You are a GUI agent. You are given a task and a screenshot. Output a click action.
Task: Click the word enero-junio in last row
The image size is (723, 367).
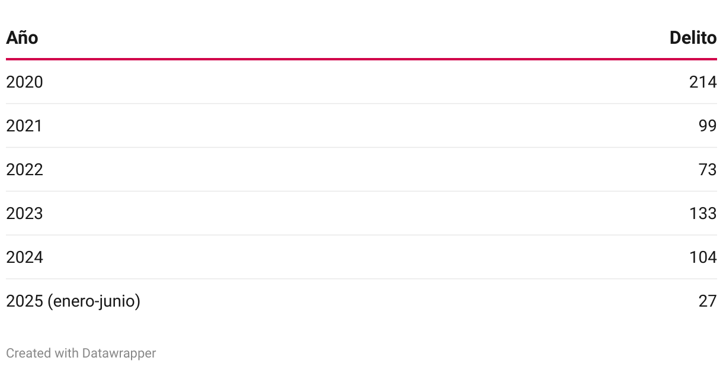point(94,301)
